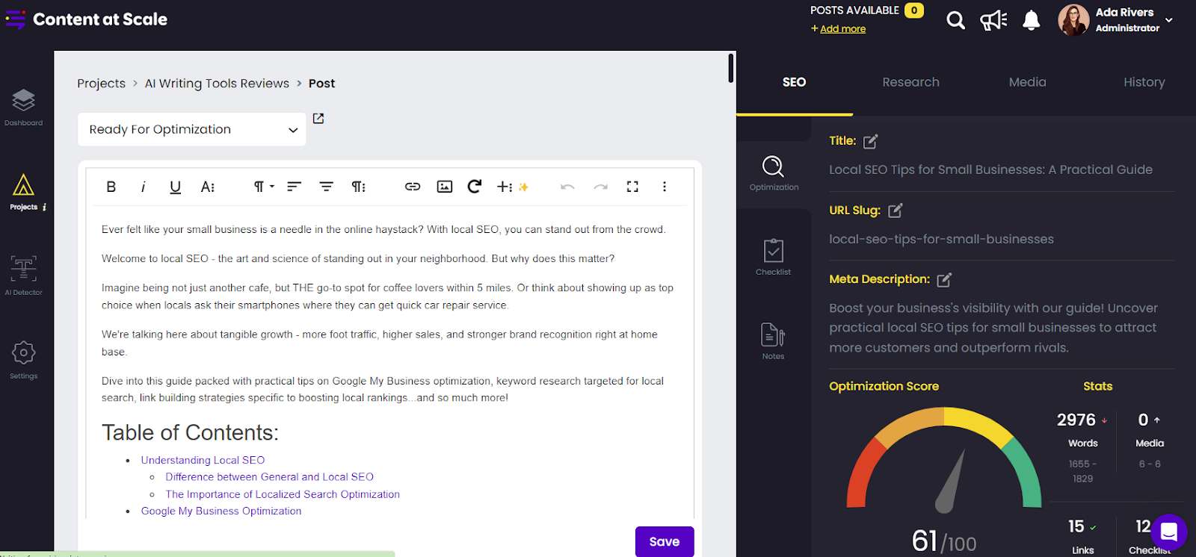Open Projects in the sidebar
Image resolution: width=1196 pixels, height=557 pixels.
[x=24, y=192]
